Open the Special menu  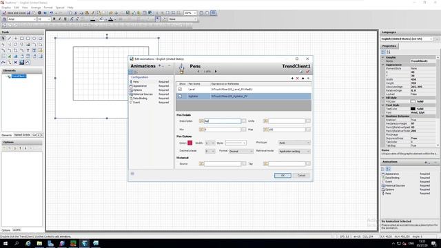tap(60, 8)
